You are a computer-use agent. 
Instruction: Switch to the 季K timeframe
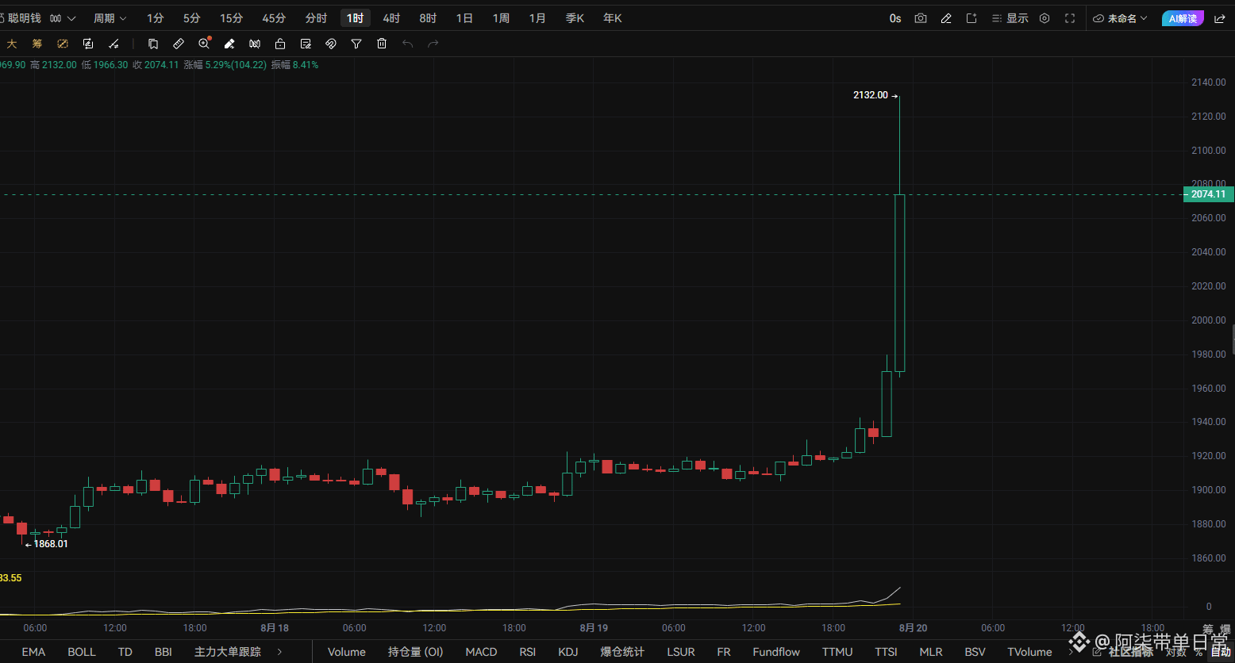[575, 18]
